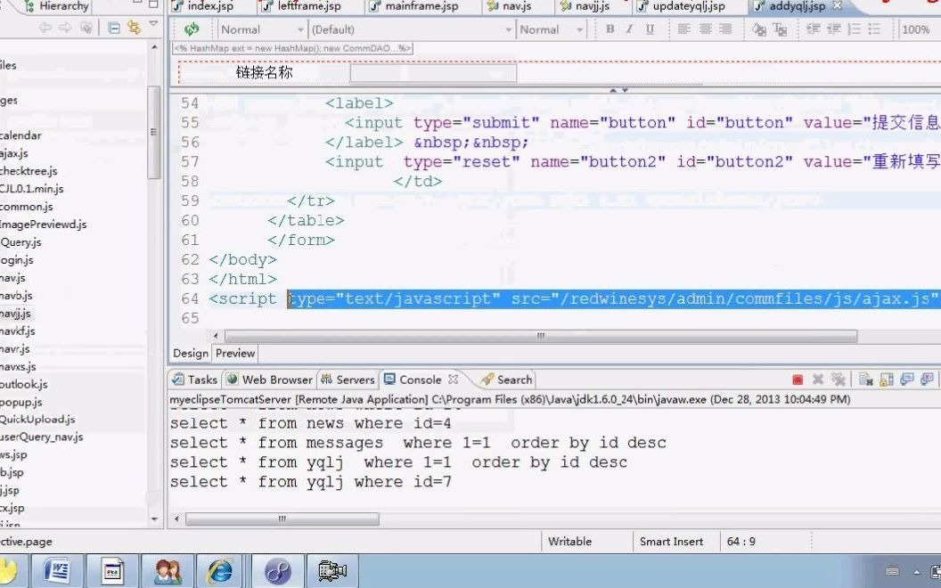Click the terminate button in Console toolbar
The height and width of the screenshot is (588, 941).
coord(798,380)
